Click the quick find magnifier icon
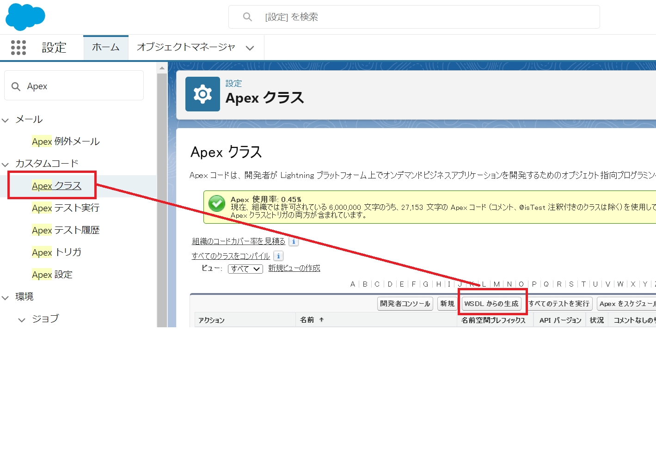This screenshot has width=656, height=453. (16, 86)
